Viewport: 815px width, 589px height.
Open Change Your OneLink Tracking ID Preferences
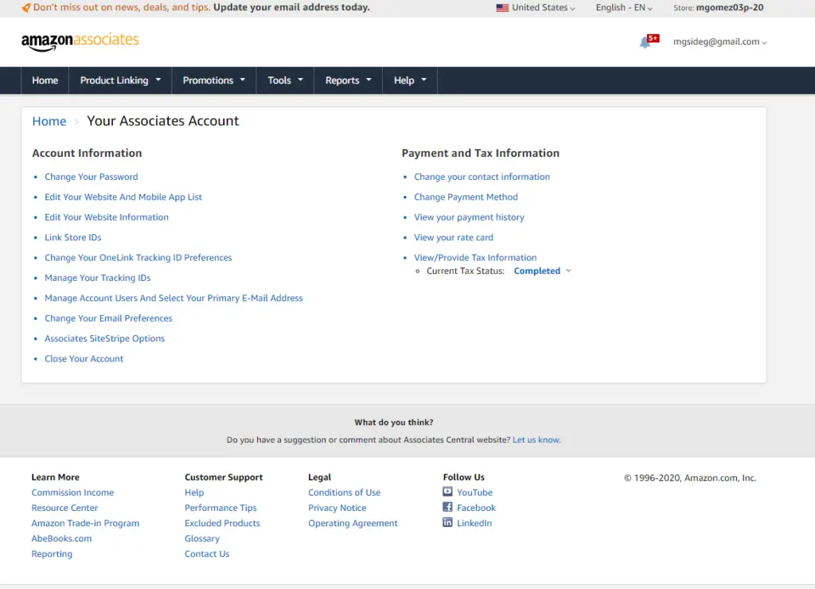click(x=138, y=258)
